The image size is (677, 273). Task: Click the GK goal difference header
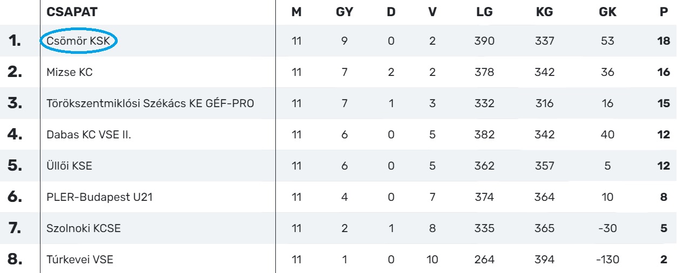tap(607, 12)
